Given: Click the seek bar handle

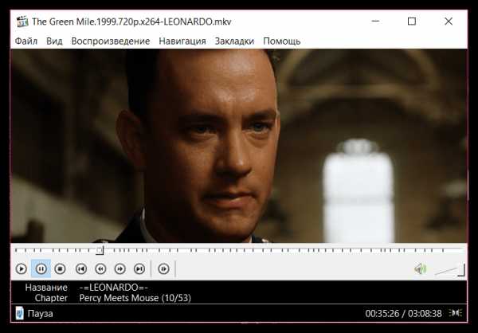Looking at the screenshot, I should click(x=100, y=251).
